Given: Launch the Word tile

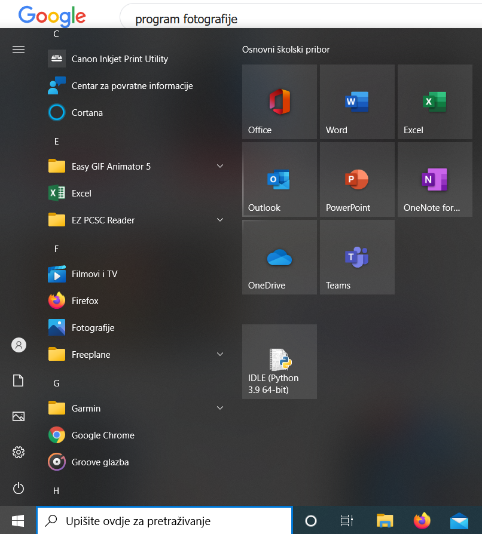Looking at the screenshot, I should coord(357,102).
